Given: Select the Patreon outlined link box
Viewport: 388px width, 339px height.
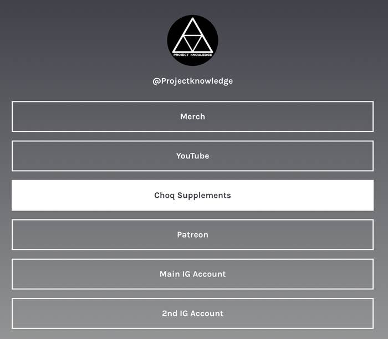Looking at the screenshot, I should [x=192, y=235].
